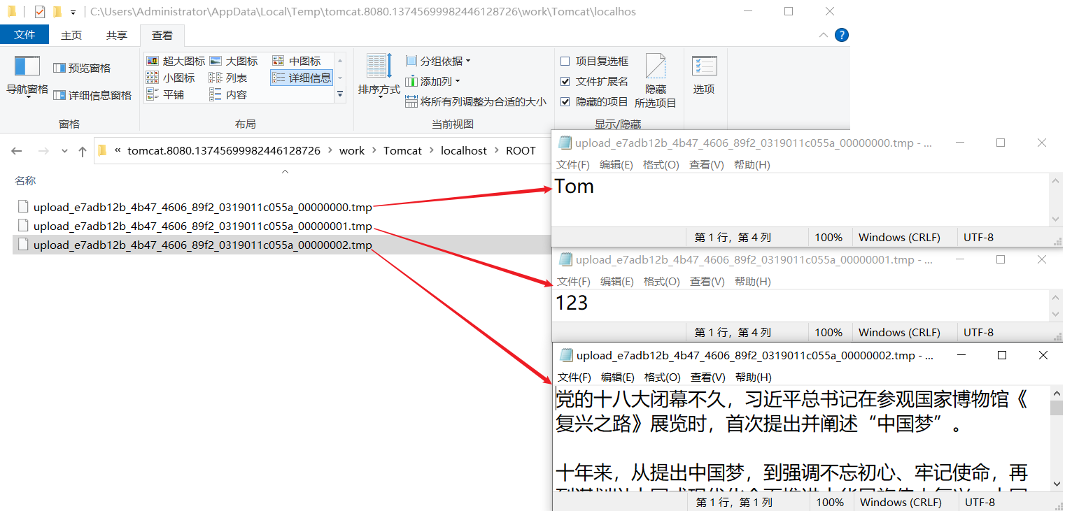Viewport: 1065px width, 511px height.
Task: Open Format menu in the Tom Notepad window
Action: click(x=661, y=165)
